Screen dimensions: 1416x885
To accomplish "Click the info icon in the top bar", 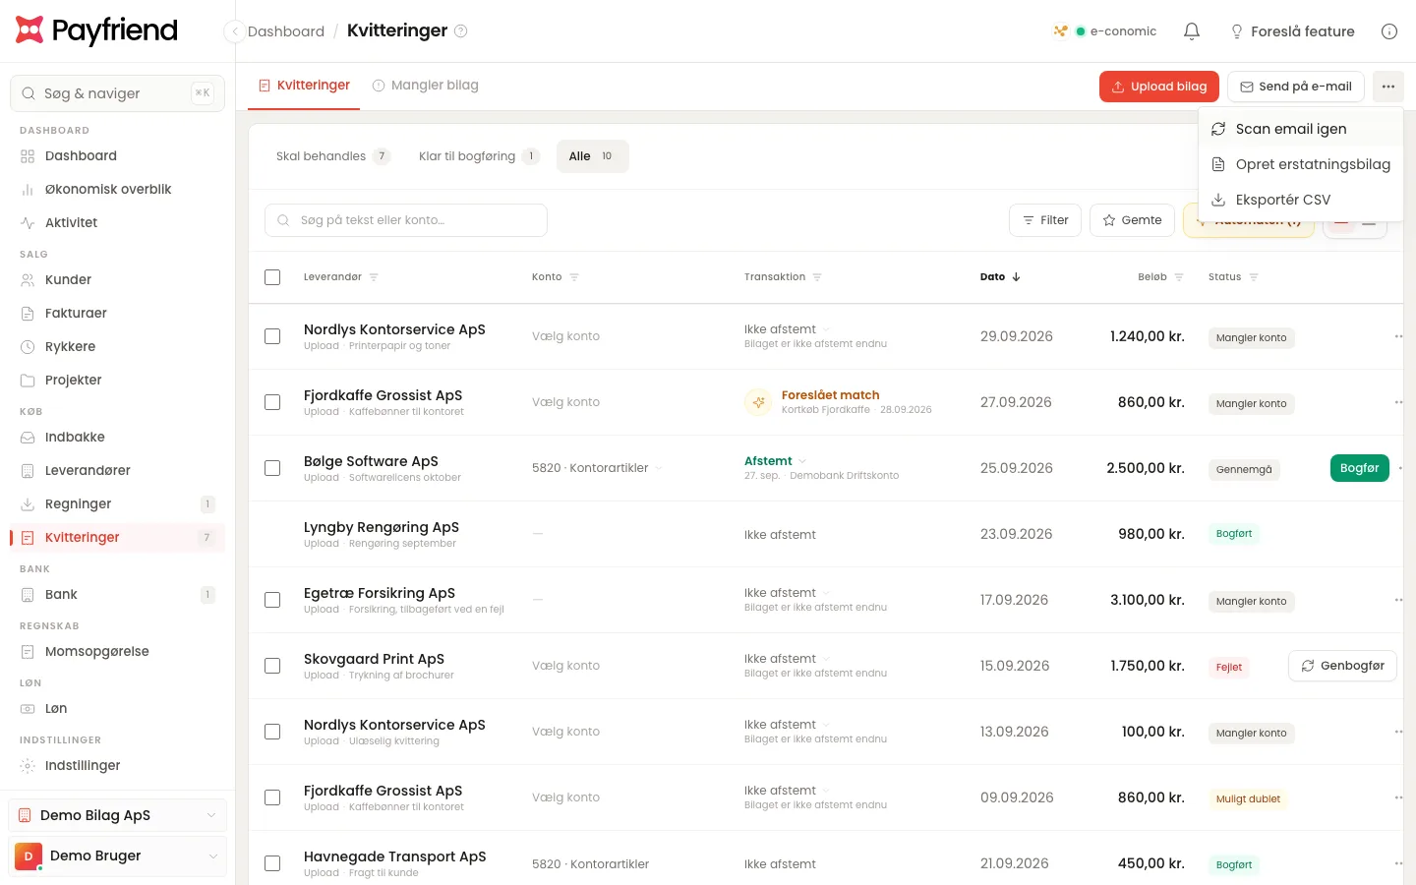I will click(1389, 31).
